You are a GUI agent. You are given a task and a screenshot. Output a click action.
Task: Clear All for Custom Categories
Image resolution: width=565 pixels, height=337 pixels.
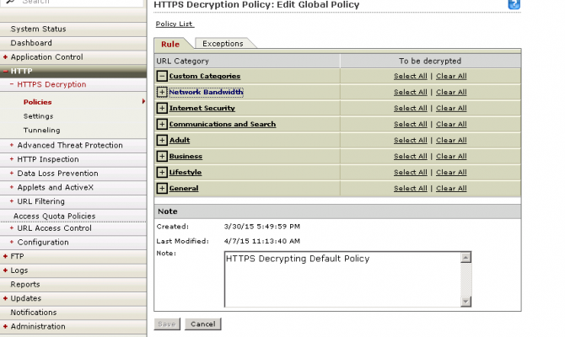tap(451, 76)
